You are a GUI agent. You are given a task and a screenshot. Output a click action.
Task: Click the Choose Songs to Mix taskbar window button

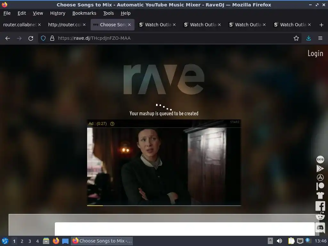coord(102,241)
